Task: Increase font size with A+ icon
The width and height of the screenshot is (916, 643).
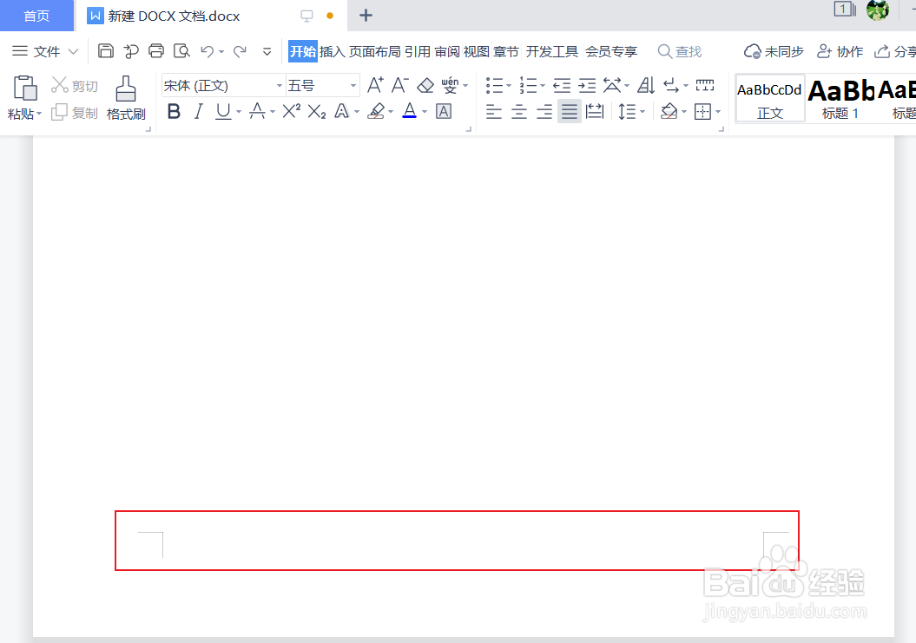Action: (x=375, y=85)
